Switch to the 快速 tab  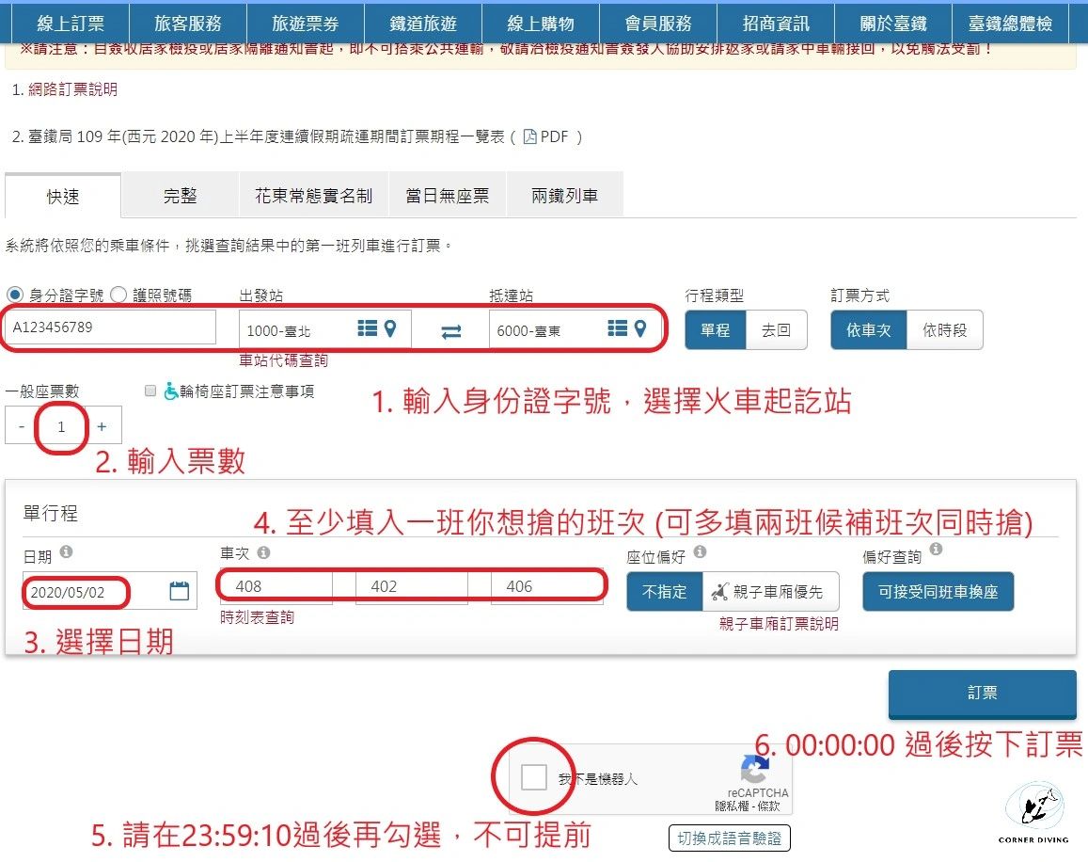click(x=63, y=196)
